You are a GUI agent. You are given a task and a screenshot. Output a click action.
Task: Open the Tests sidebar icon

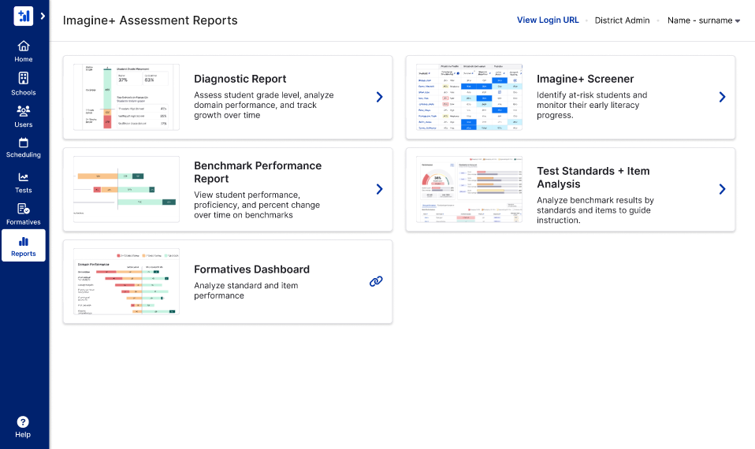(24, 177)
